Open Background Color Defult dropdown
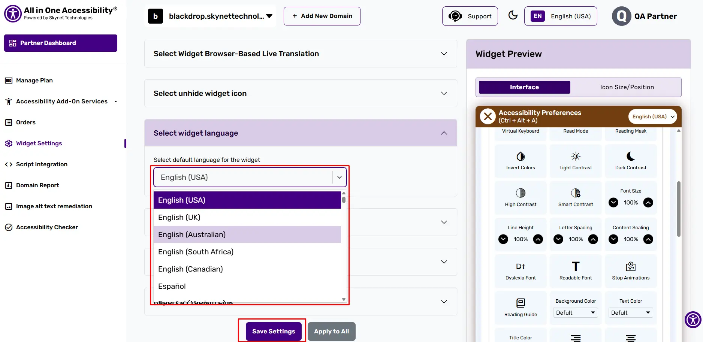The width and height of the screenshot is (703, 342). [x=576, y=313]
